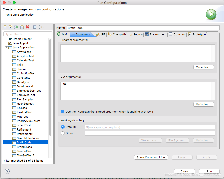Click Variables button under VM arguments

pos(203,104)
